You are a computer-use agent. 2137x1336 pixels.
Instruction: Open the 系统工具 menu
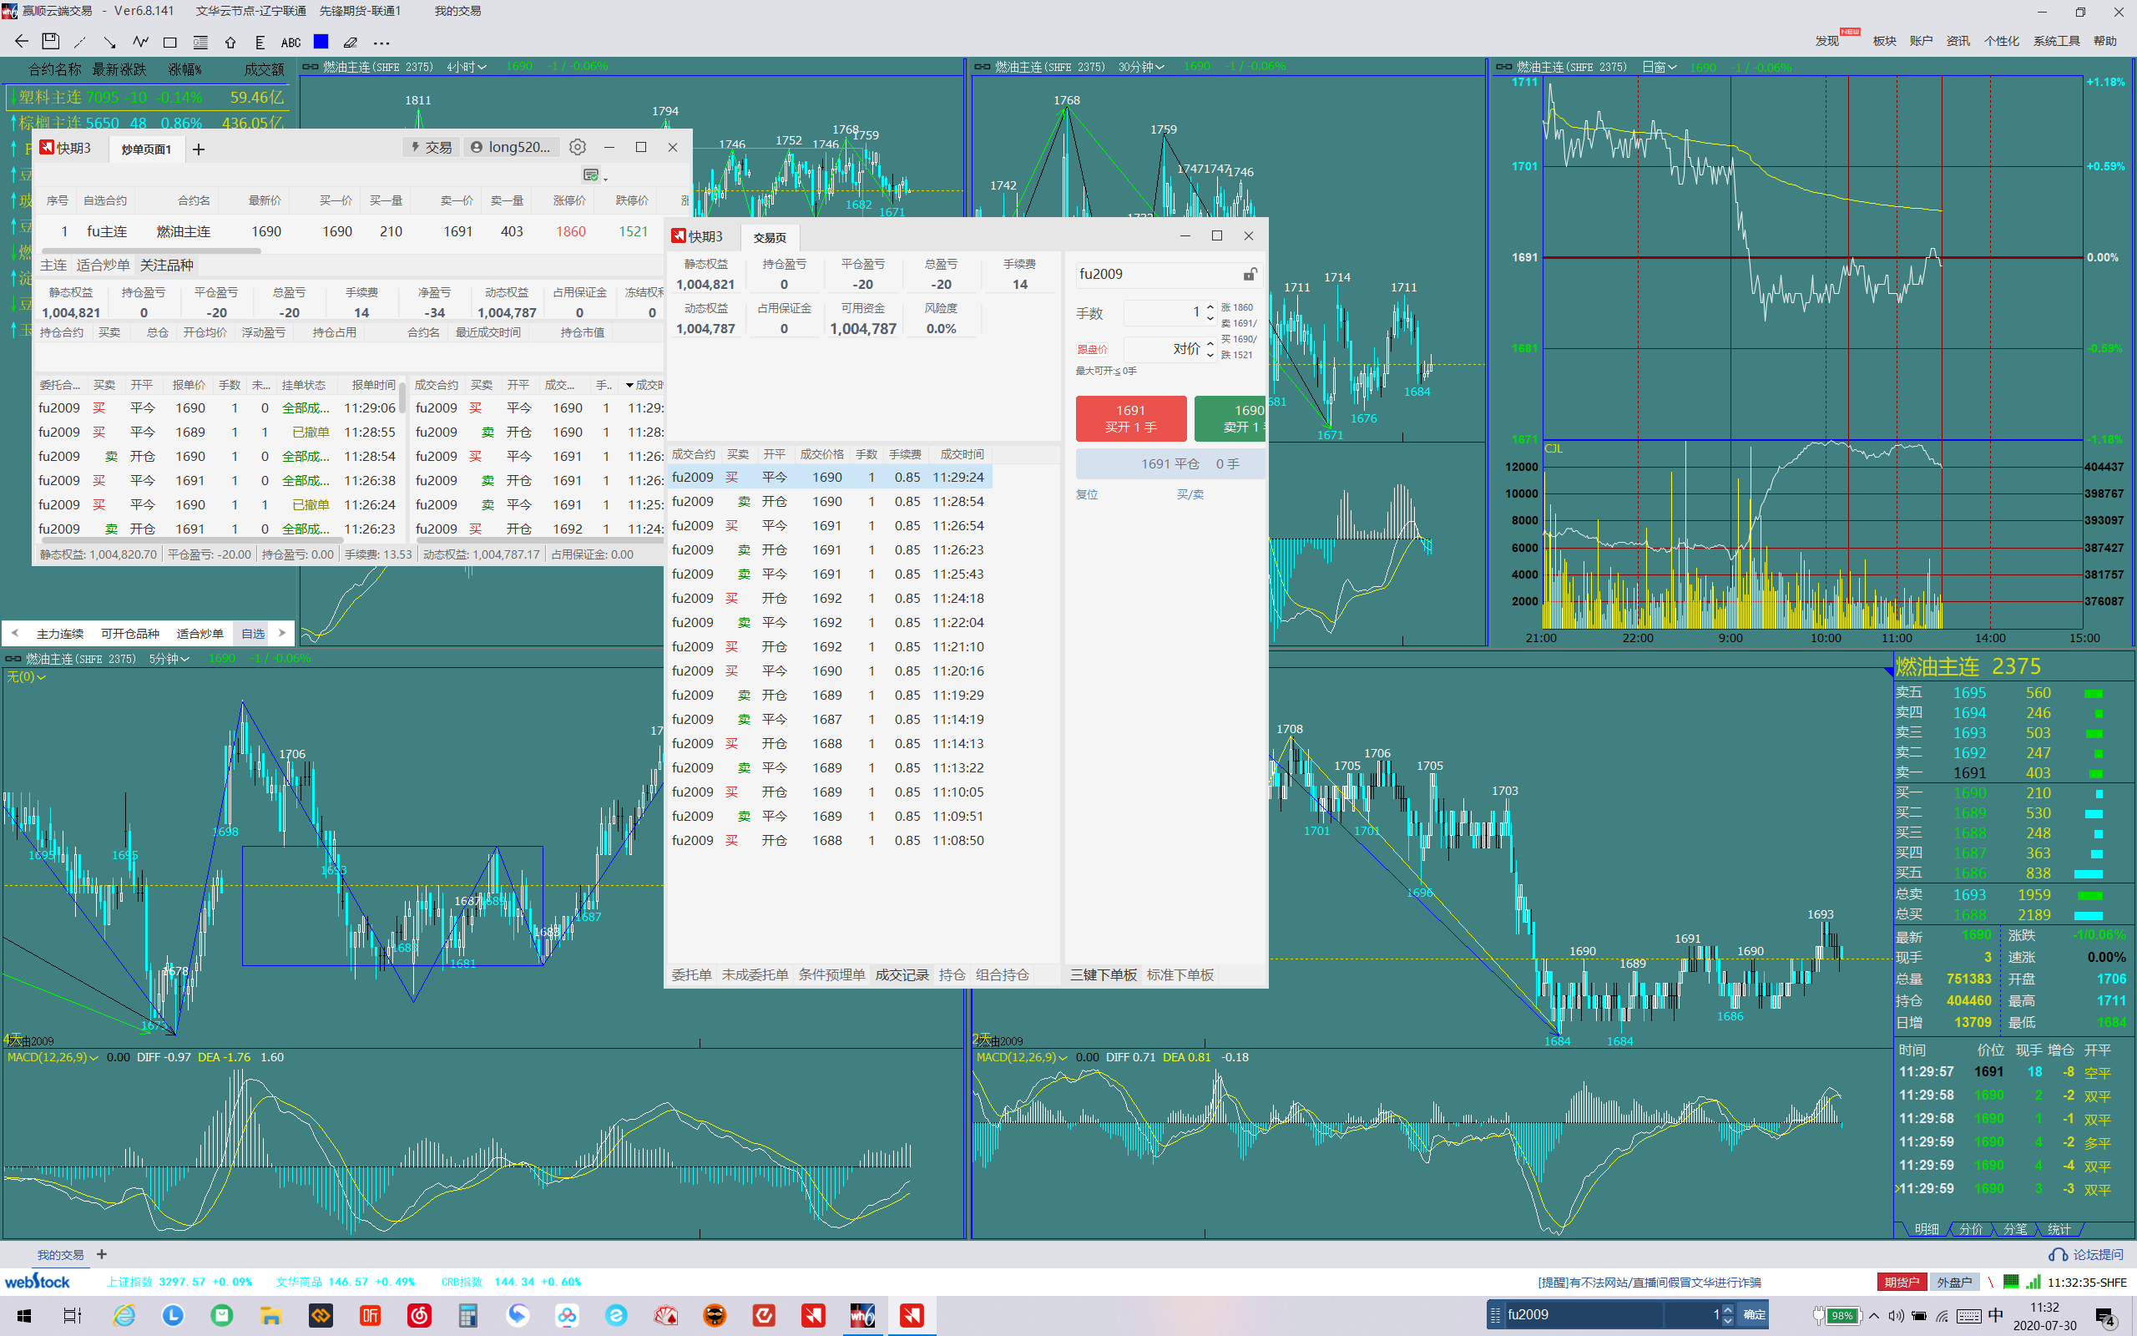click(2057, 42)
